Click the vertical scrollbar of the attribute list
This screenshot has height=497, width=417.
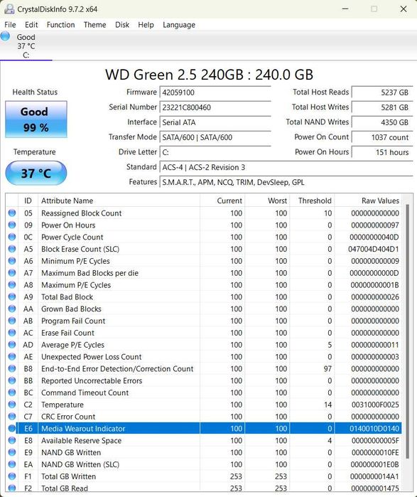(x=407, y=331)
